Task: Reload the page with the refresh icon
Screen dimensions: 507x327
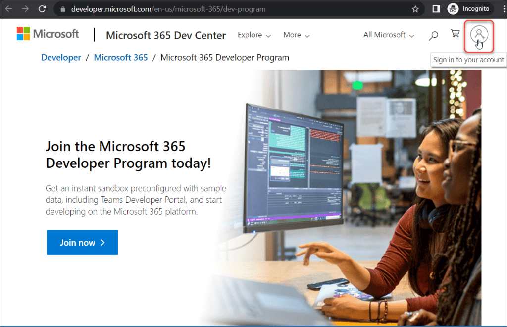Action: 42,9
